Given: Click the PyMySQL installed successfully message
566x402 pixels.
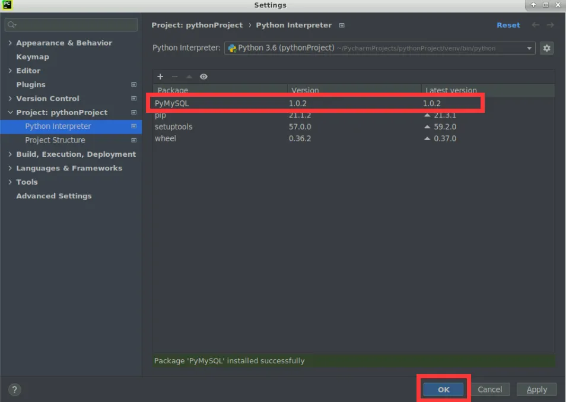Looking at the screenshot, I should tap(230, 361).
